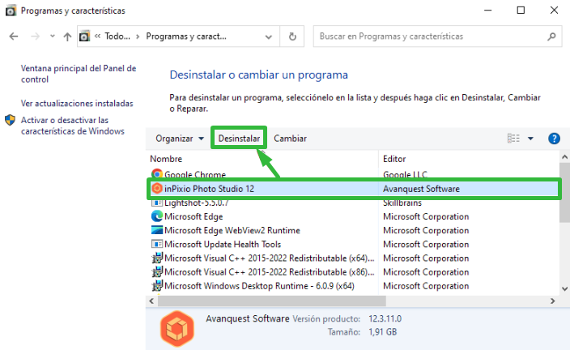Screen dimensions: 570x350
Task: Click the Windows Desktop Runtime icon
Action: 157,286
